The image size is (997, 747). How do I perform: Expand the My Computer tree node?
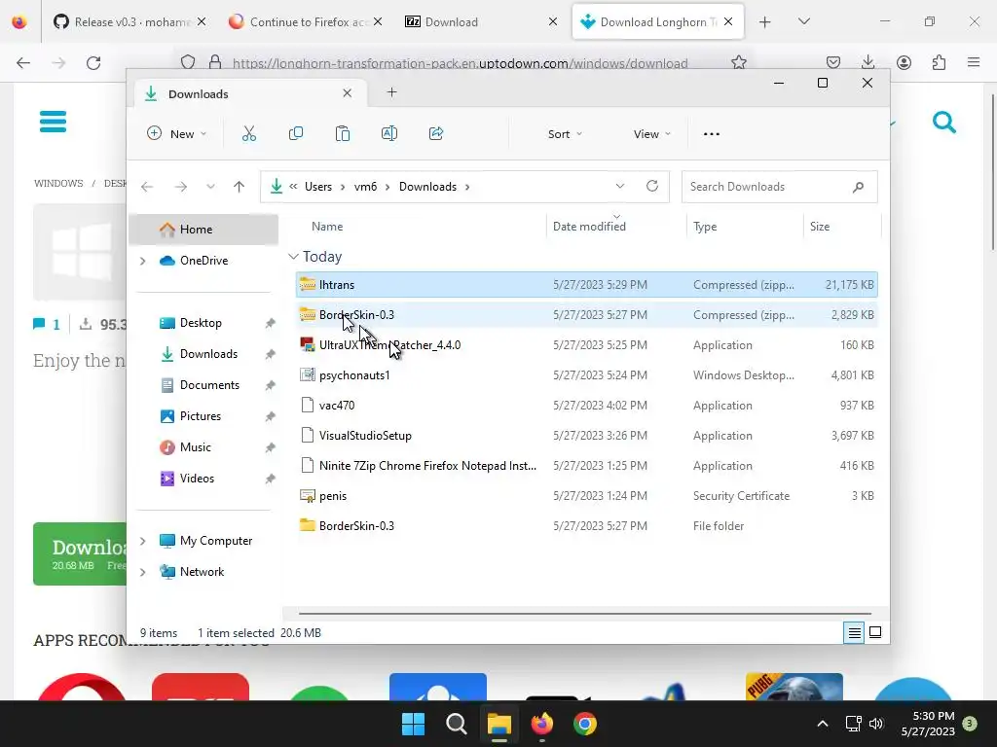point(143,541)
